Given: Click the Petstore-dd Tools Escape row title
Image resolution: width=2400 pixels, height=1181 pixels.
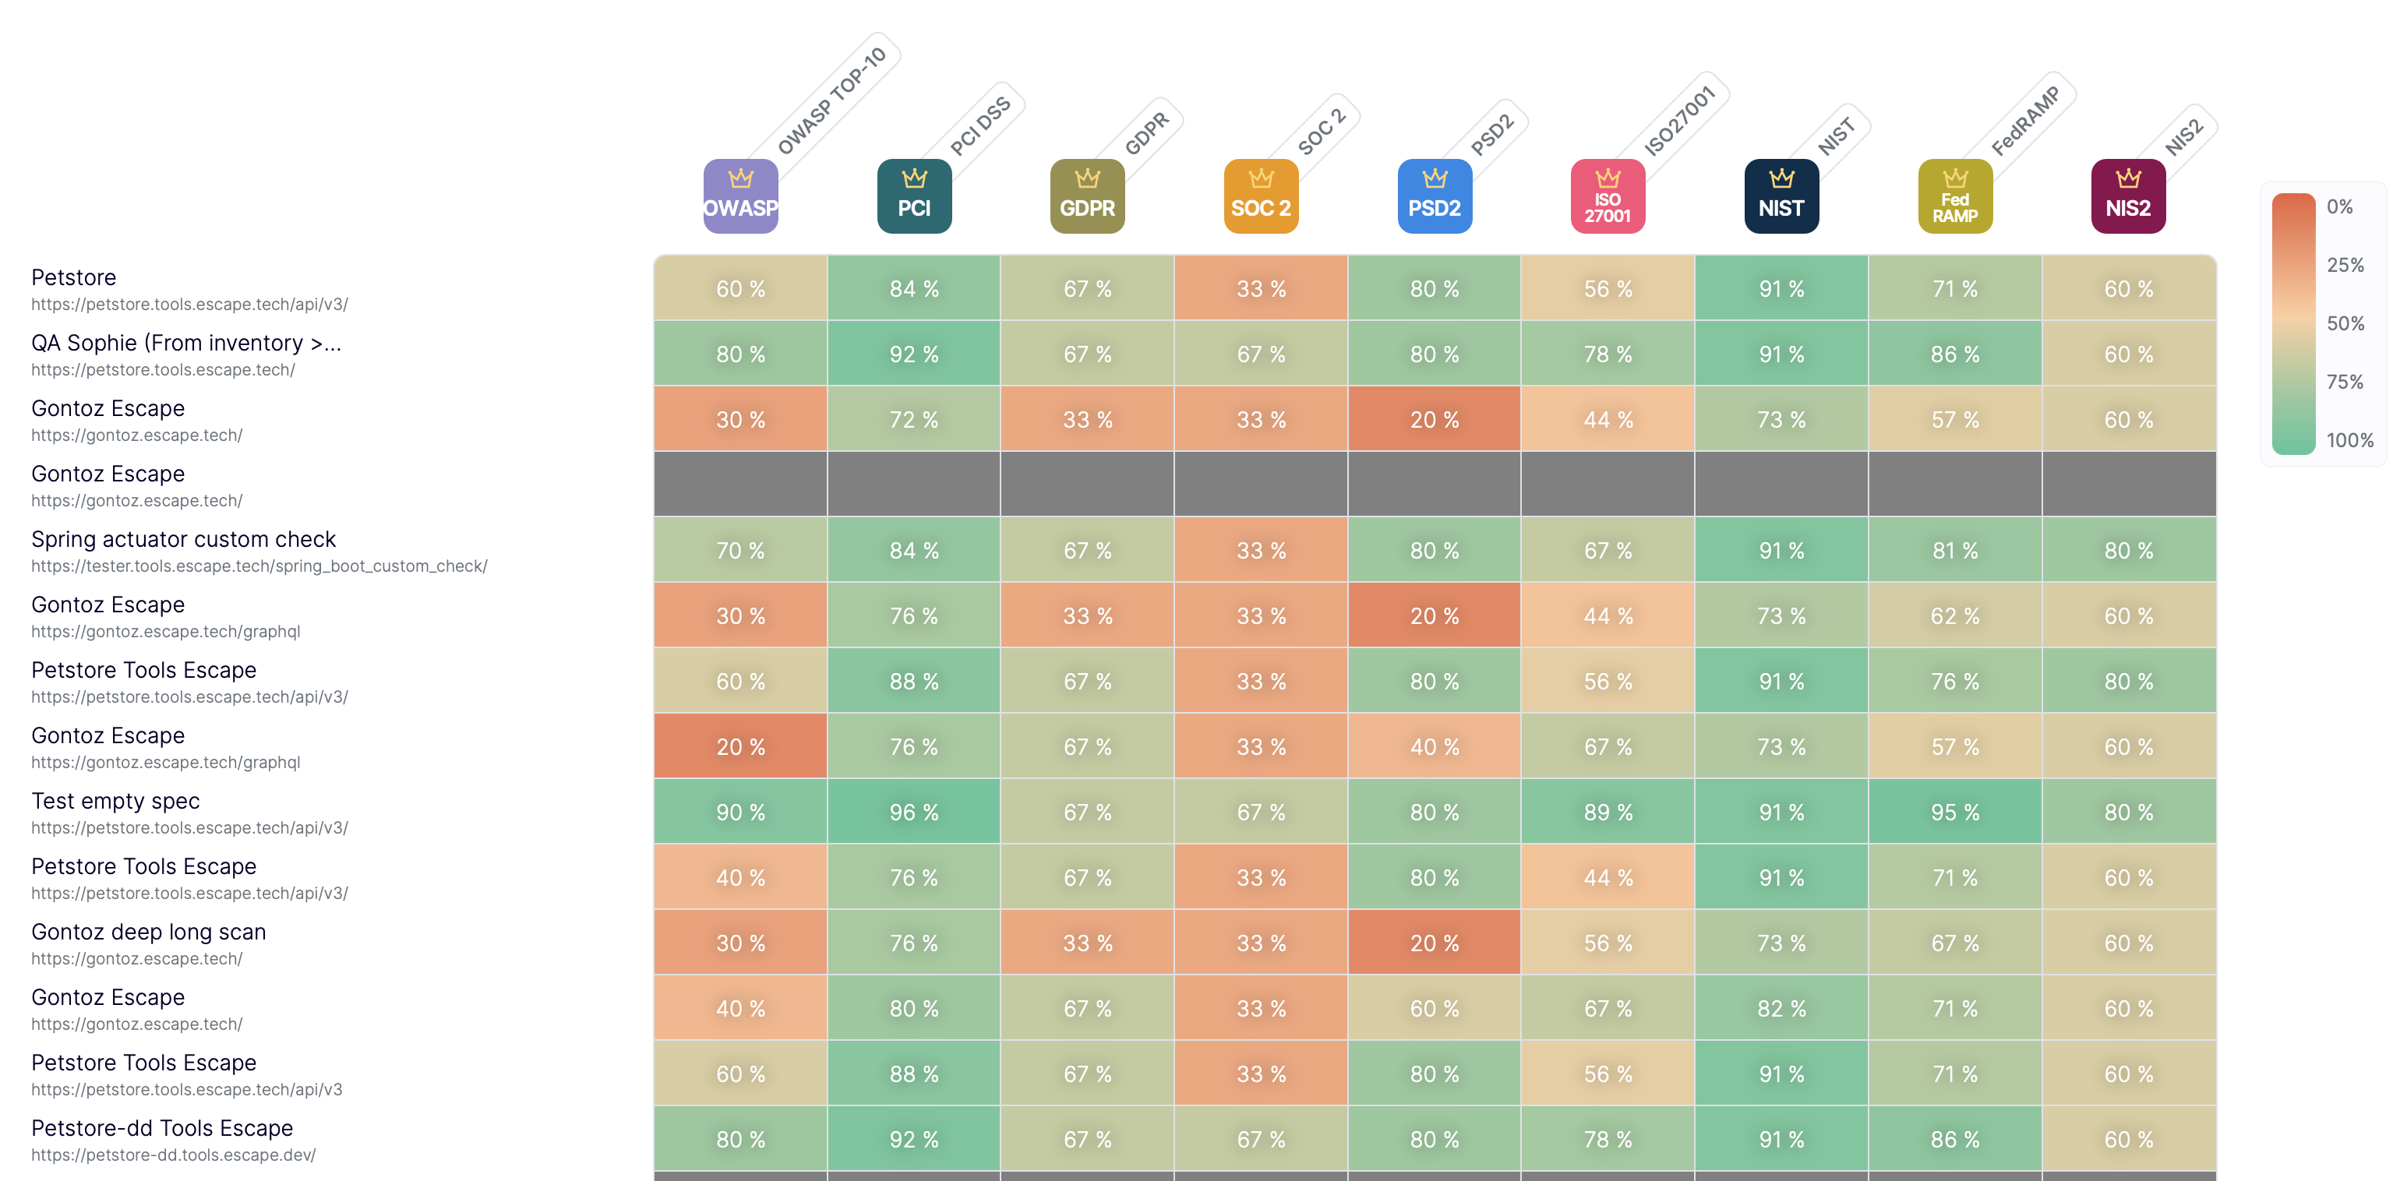Looking at the screenshot, I should click(x=162, y=1128).
